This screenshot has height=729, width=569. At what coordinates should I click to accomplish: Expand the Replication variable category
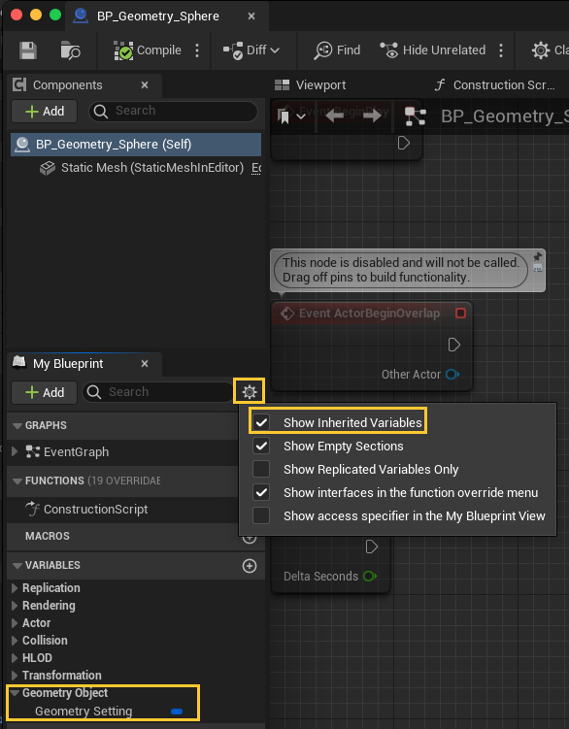15,588
